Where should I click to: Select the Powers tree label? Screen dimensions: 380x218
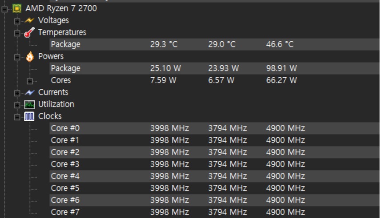click(x=51, y=56)
